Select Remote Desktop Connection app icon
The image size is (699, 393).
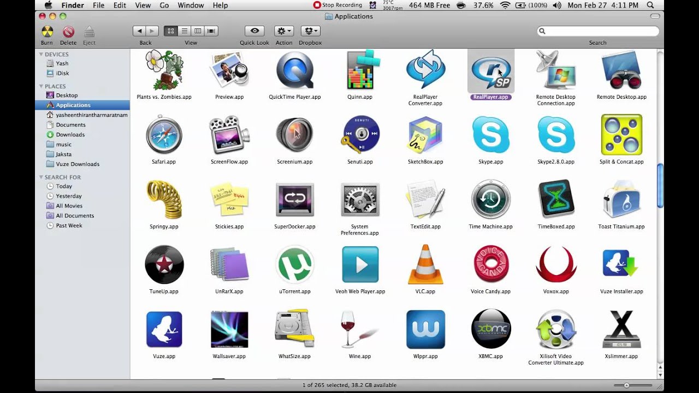pyautogui.click(x=556, y=70)
